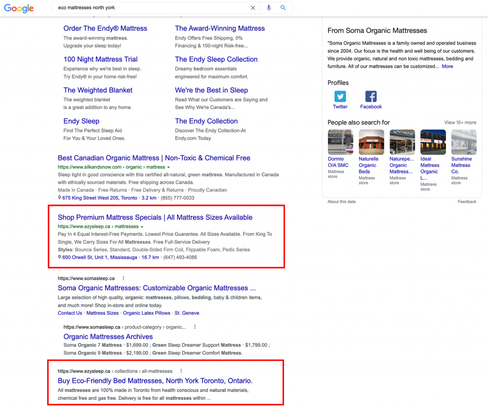Open three-dot menu next to somasleep.ca result

click(x=123, y=278)
